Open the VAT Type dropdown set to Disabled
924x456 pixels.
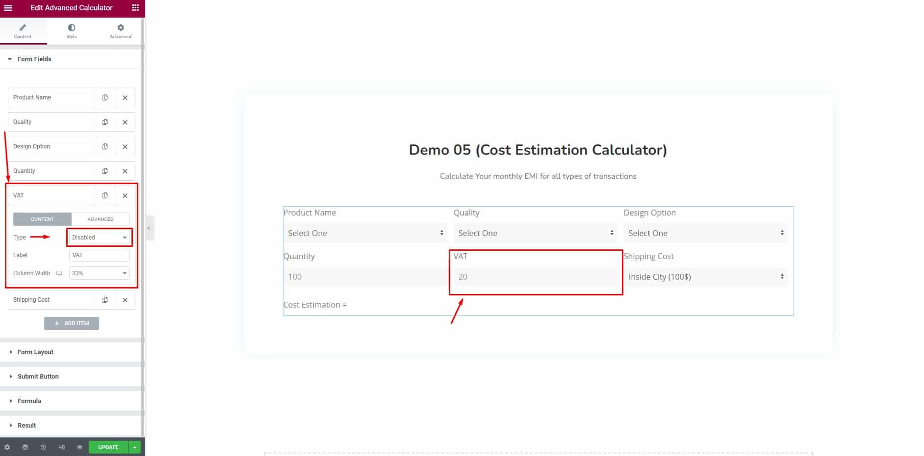pos(99,237)
